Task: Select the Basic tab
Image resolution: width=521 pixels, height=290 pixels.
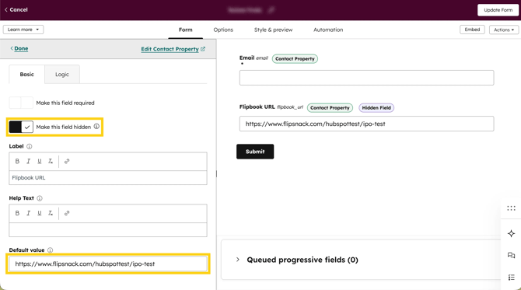Action: (x=27, y=74)
